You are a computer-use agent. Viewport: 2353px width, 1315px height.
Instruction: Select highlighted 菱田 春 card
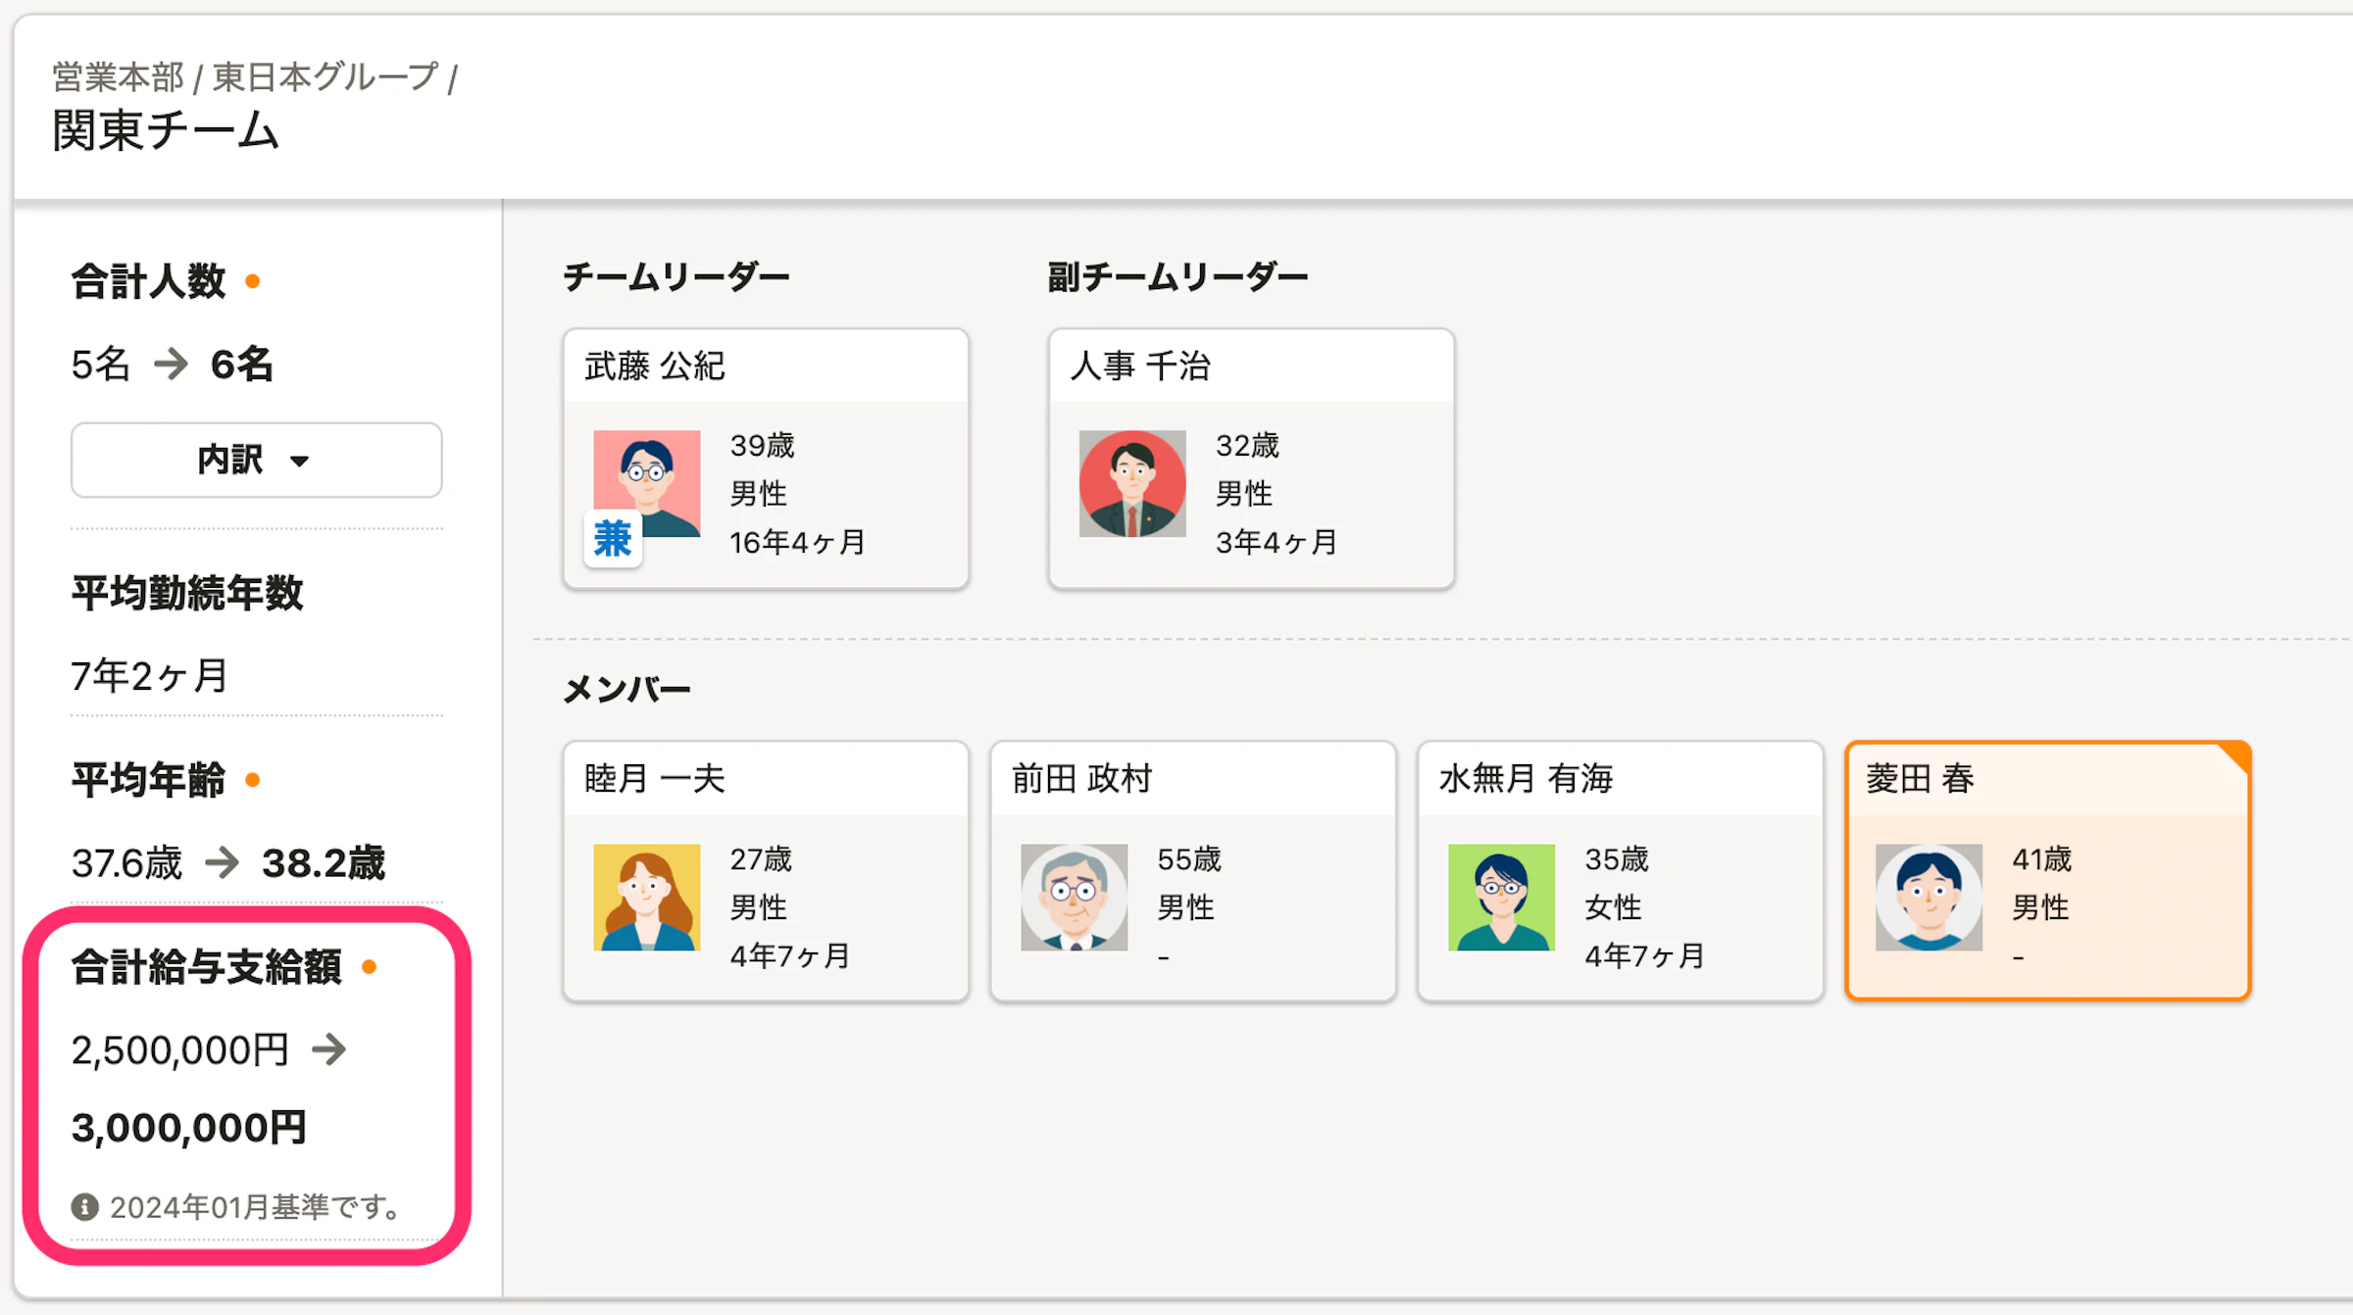2048,871
